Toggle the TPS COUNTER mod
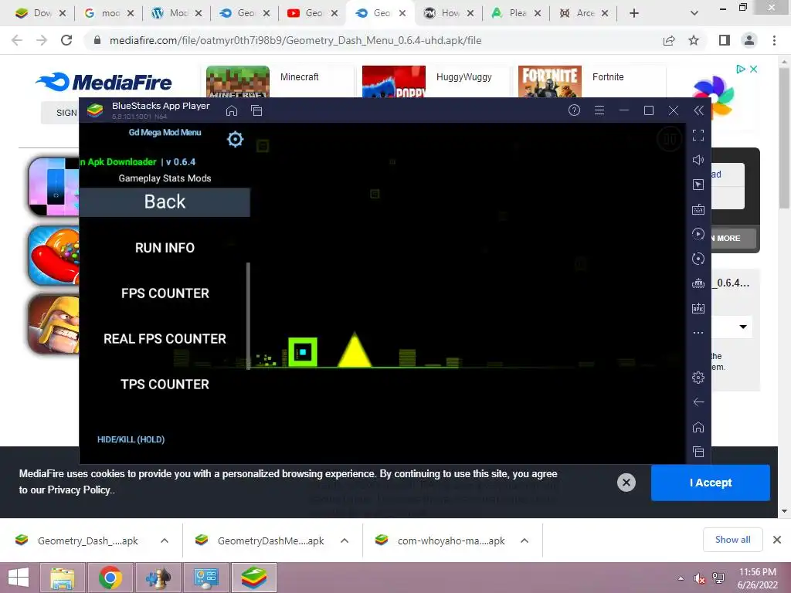The height and width of the screenshot is (593, 791). pyautogui.click(x=165, y=385)
